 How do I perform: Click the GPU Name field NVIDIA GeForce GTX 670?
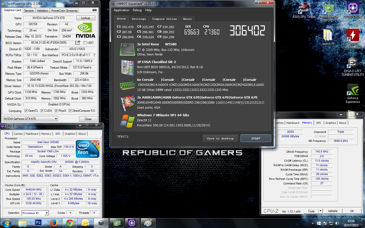[49, 18]
